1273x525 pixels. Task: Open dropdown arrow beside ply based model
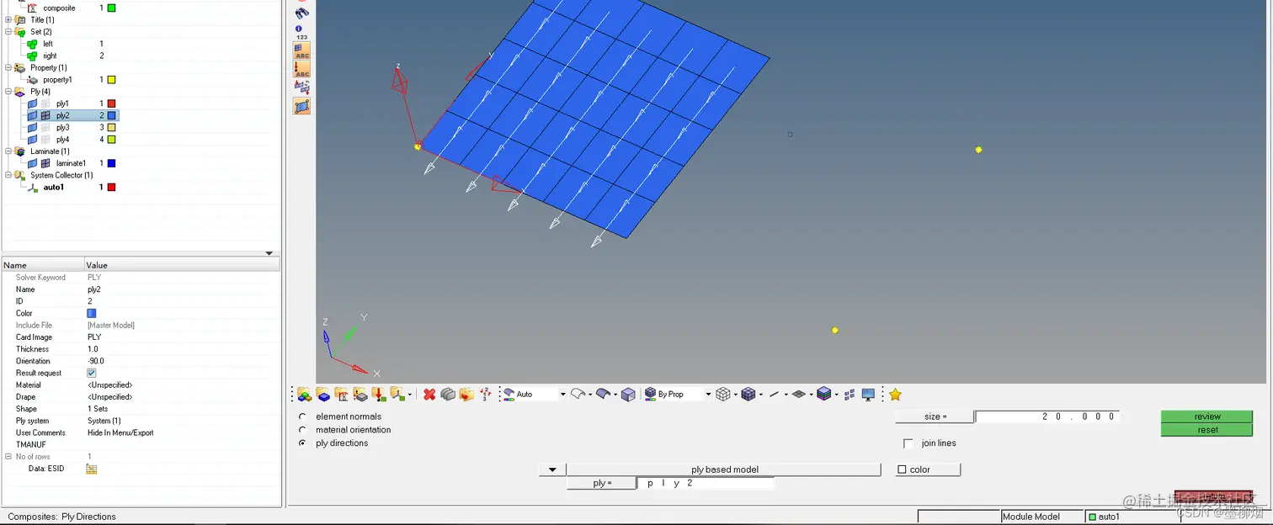pos(552,469)
